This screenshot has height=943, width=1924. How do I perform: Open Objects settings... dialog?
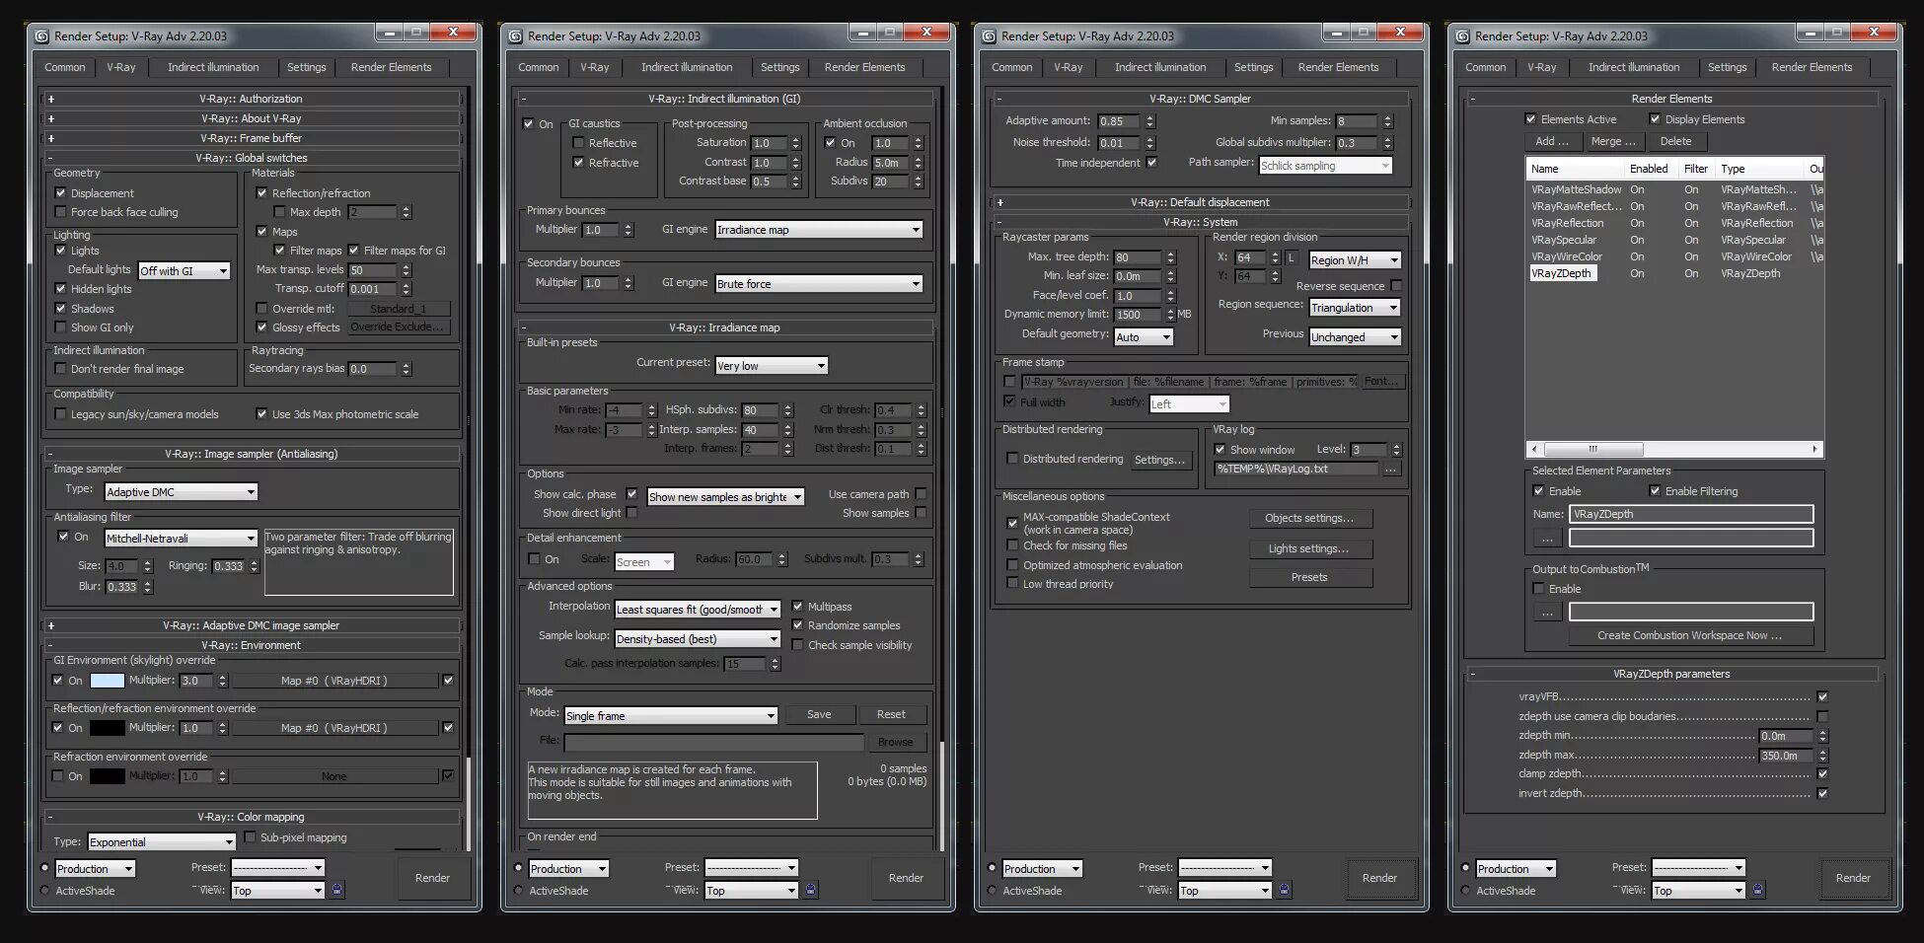pyautogui.click(x=1309, y=518)
